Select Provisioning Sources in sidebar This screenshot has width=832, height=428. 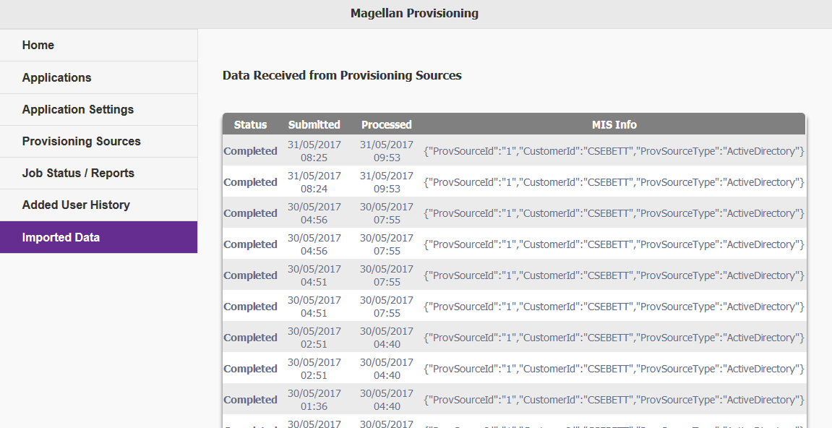click(99, 141)
